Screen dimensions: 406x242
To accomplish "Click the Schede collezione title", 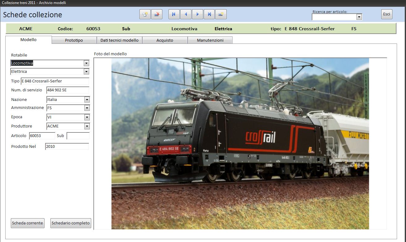I will [x=32, y=15].
